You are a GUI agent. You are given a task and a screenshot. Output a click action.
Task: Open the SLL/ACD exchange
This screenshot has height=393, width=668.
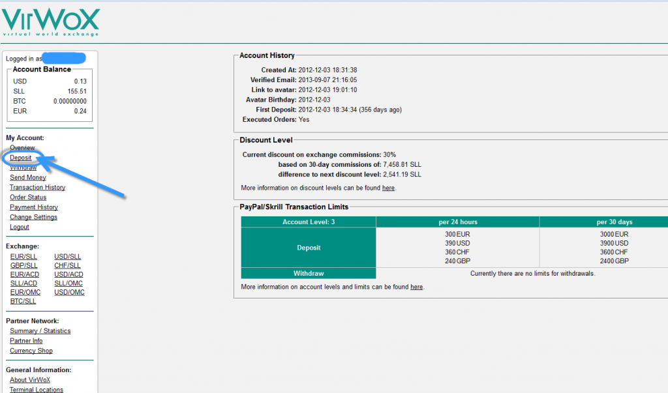click(23, 283)
